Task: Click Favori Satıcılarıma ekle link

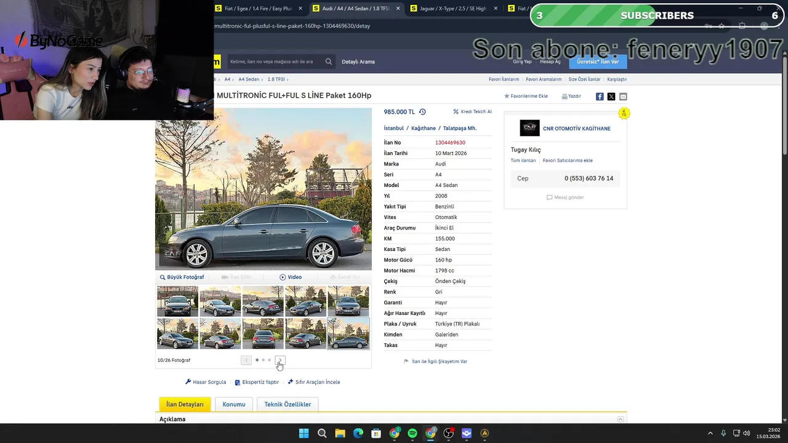Action: pyautogui.click(x=568, y=161)
